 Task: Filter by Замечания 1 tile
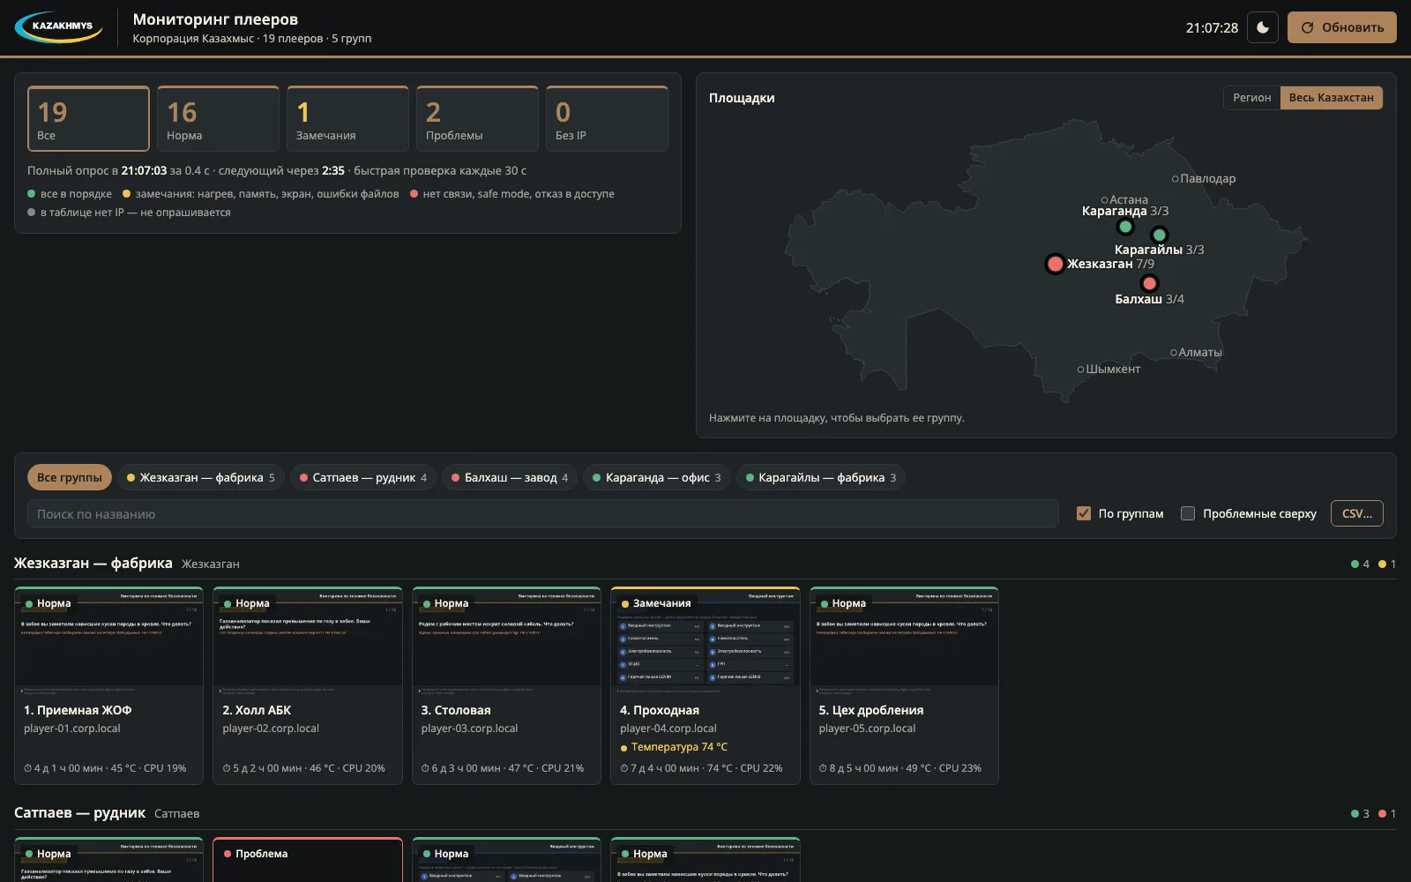347,119
